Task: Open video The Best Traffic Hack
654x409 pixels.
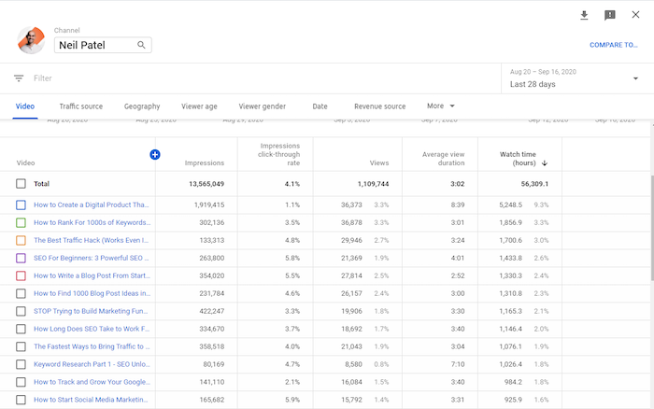Action: 92,241
